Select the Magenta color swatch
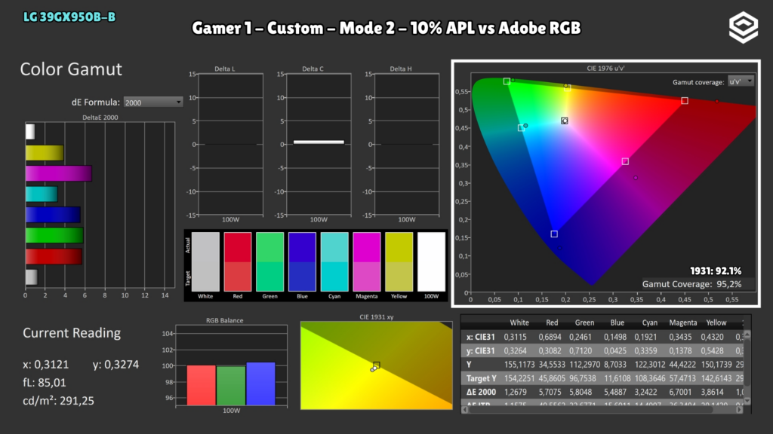Screen dimensions: 773x434 point(367,261)
